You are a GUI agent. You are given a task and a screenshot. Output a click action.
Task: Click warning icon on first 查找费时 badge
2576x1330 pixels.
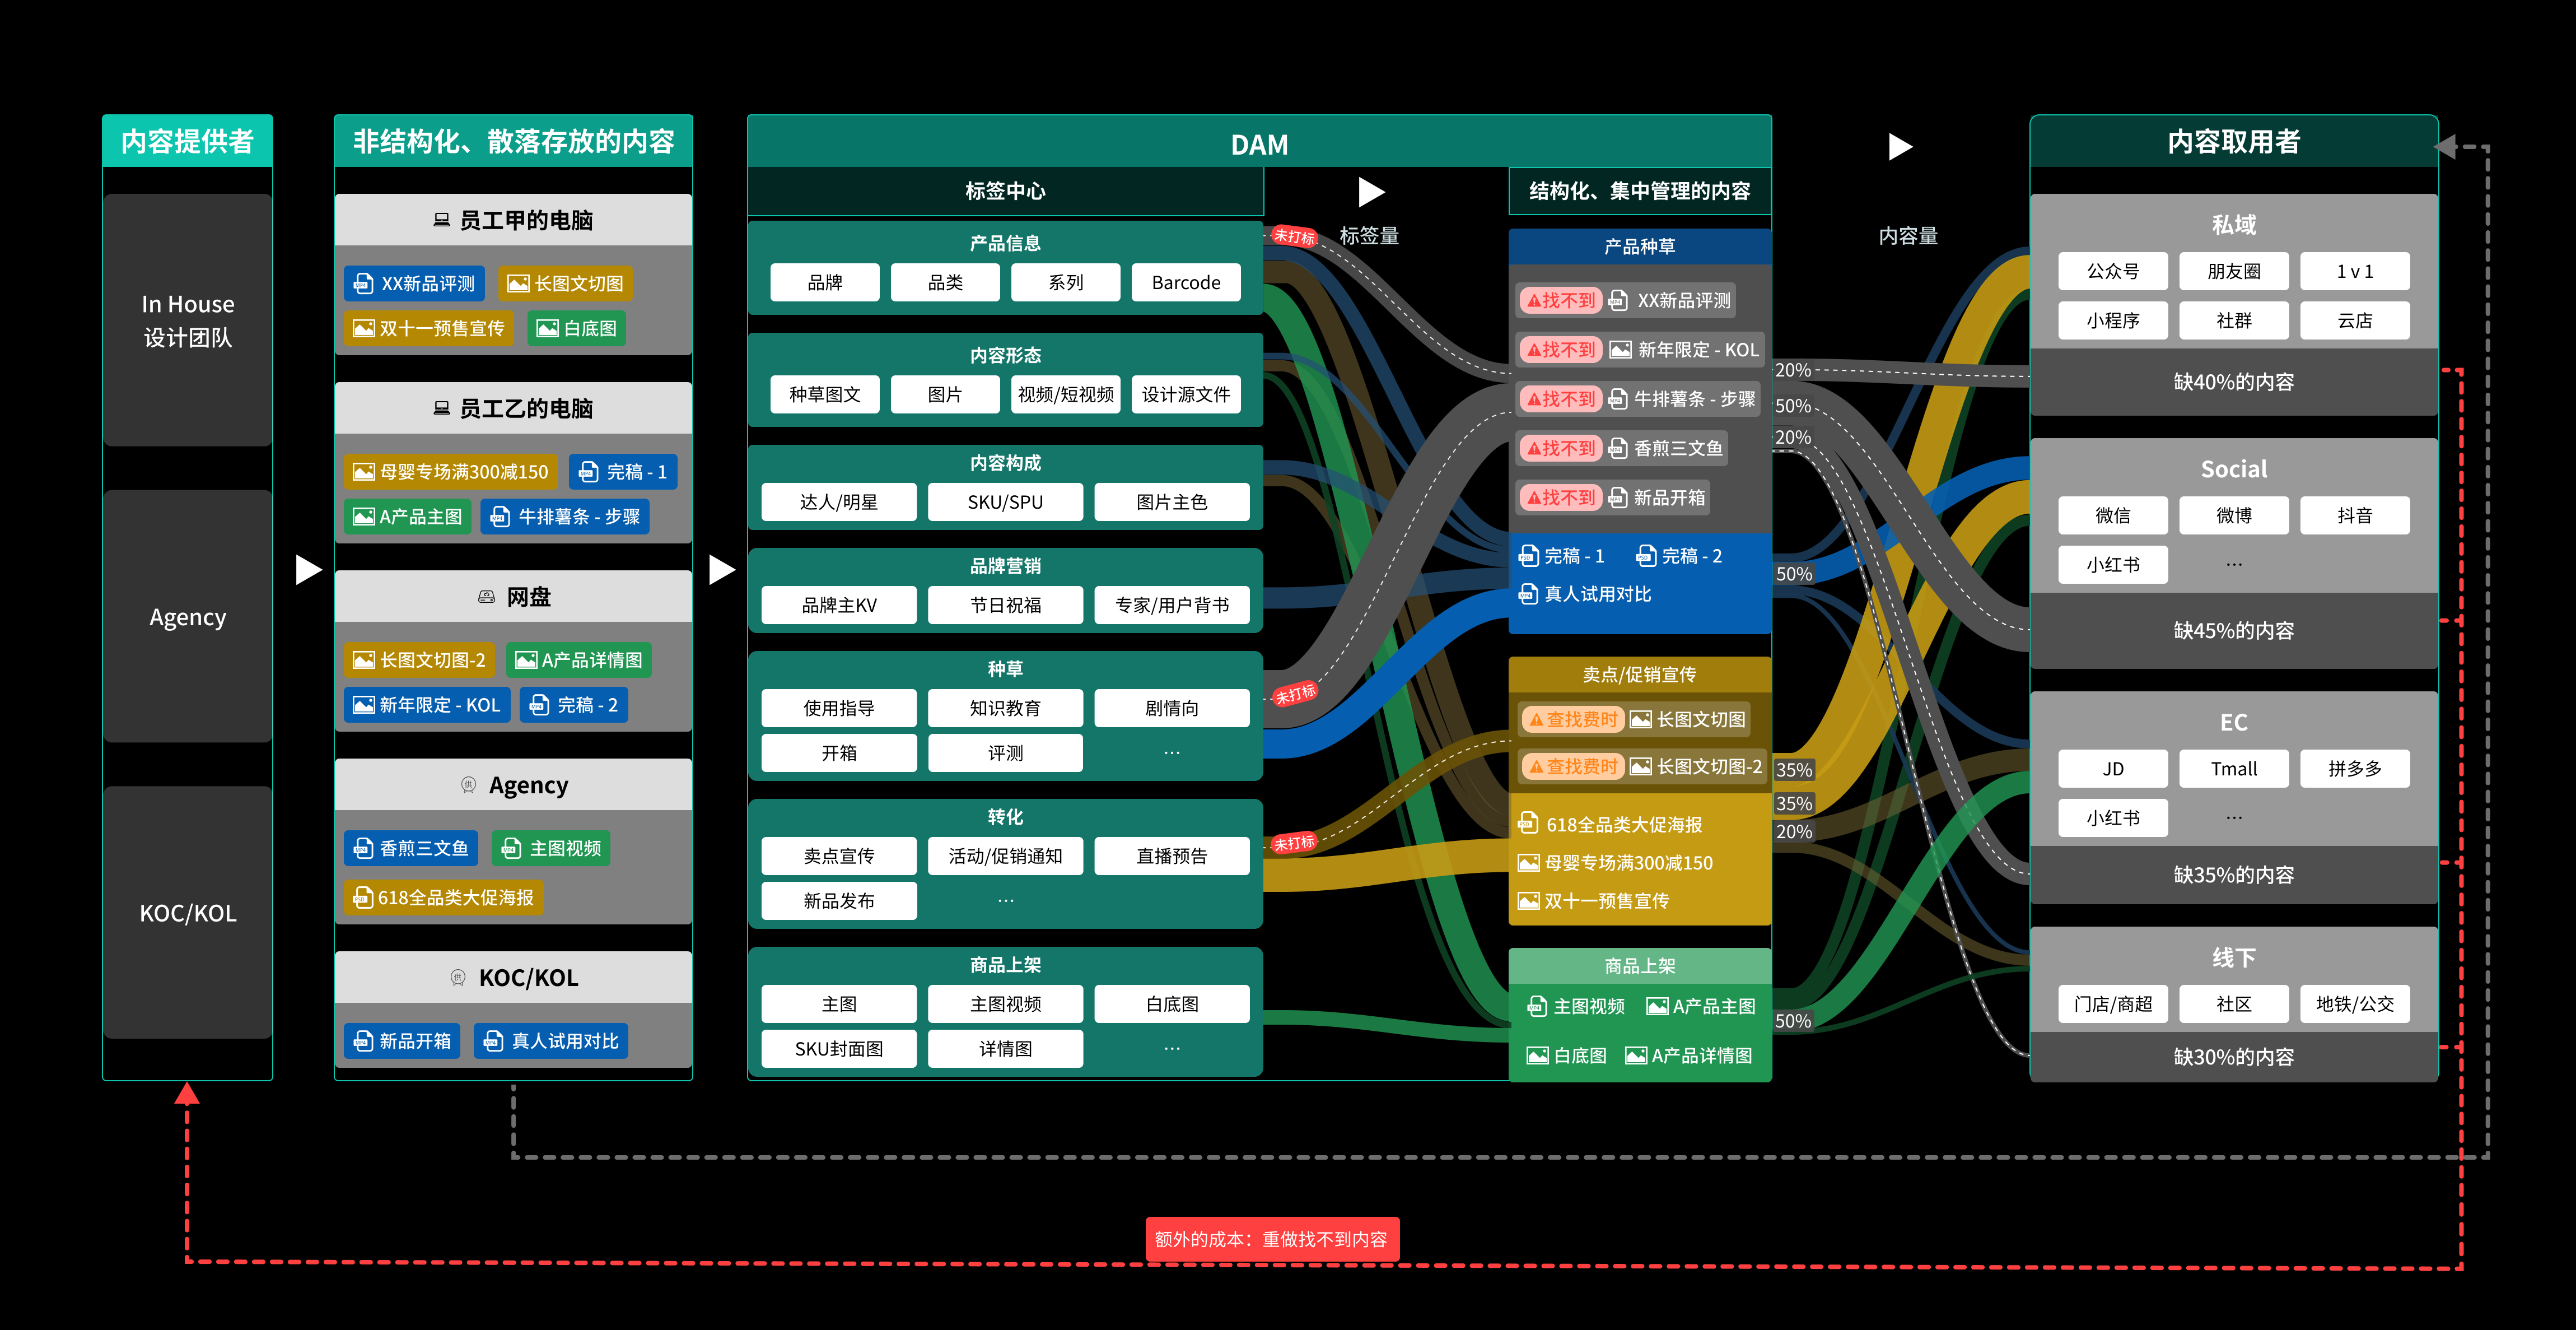1536,719
